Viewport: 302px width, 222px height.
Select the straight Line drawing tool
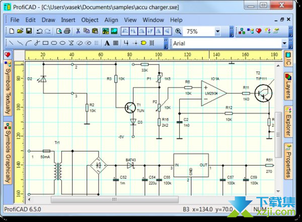pyautogui.click(x=11, y=43)
